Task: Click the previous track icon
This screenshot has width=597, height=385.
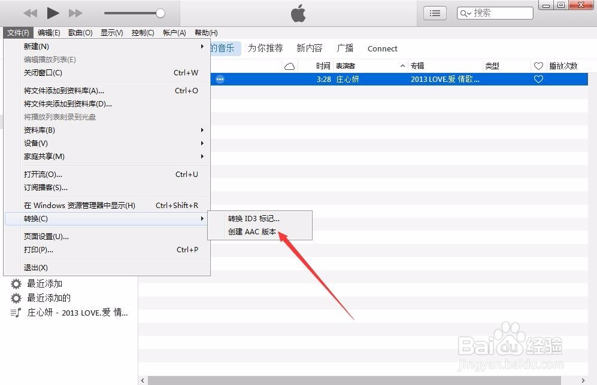Action: (x=30, y=13)
